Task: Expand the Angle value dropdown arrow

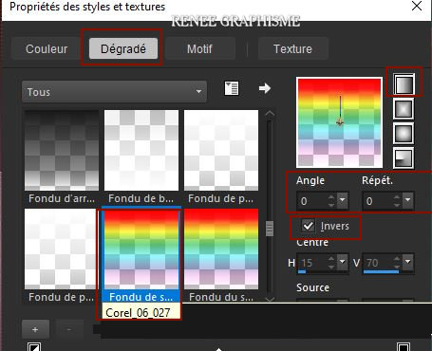Action: click(x=343, y=200)
